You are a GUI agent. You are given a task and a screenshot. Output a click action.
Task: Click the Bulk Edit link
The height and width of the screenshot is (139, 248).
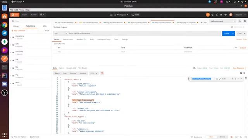[x=243, y=48]
